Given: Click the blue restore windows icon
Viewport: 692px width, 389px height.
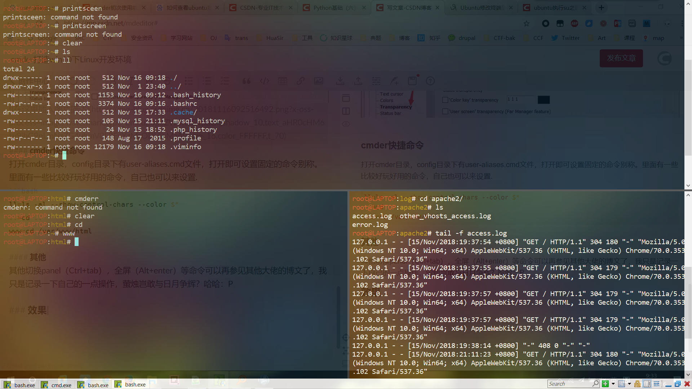Looking at the screenshot, I should [678, 384].
